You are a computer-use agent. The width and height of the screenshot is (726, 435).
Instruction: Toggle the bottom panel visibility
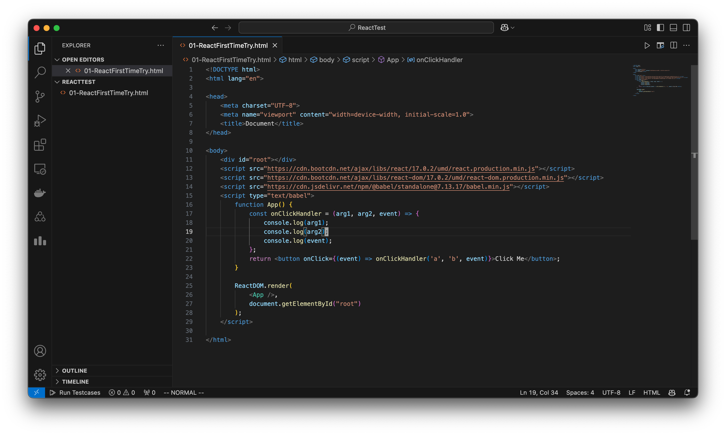point(673,27)
